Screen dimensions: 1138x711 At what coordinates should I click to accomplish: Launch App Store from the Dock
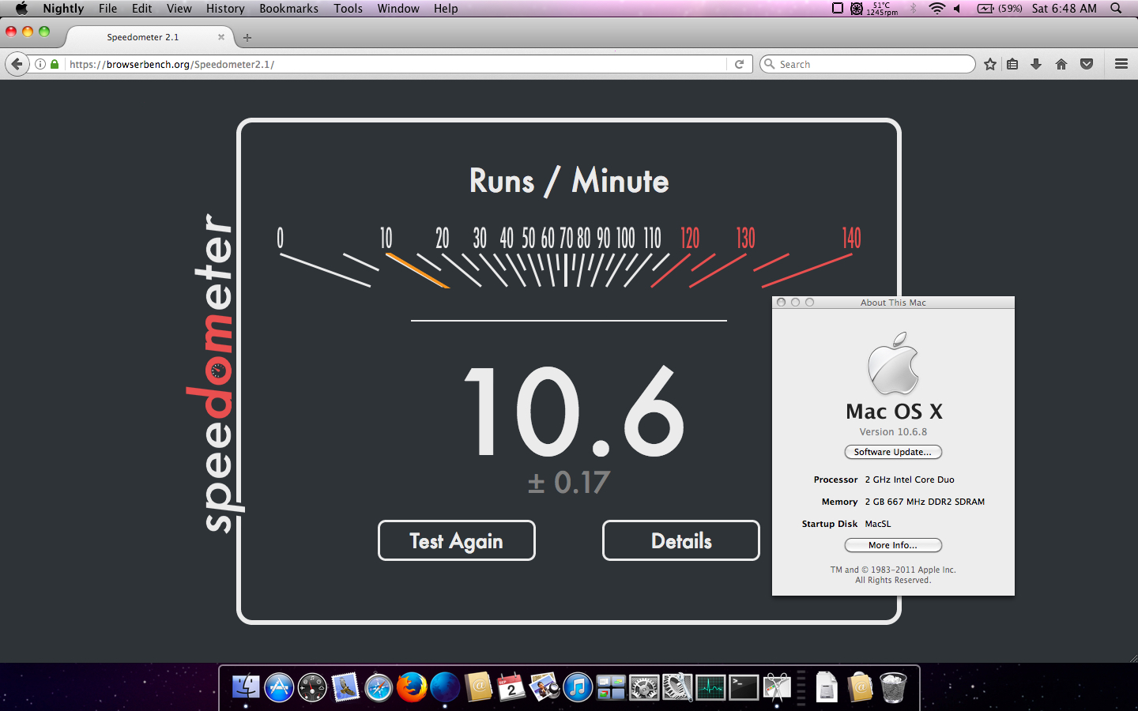(279, 687)
